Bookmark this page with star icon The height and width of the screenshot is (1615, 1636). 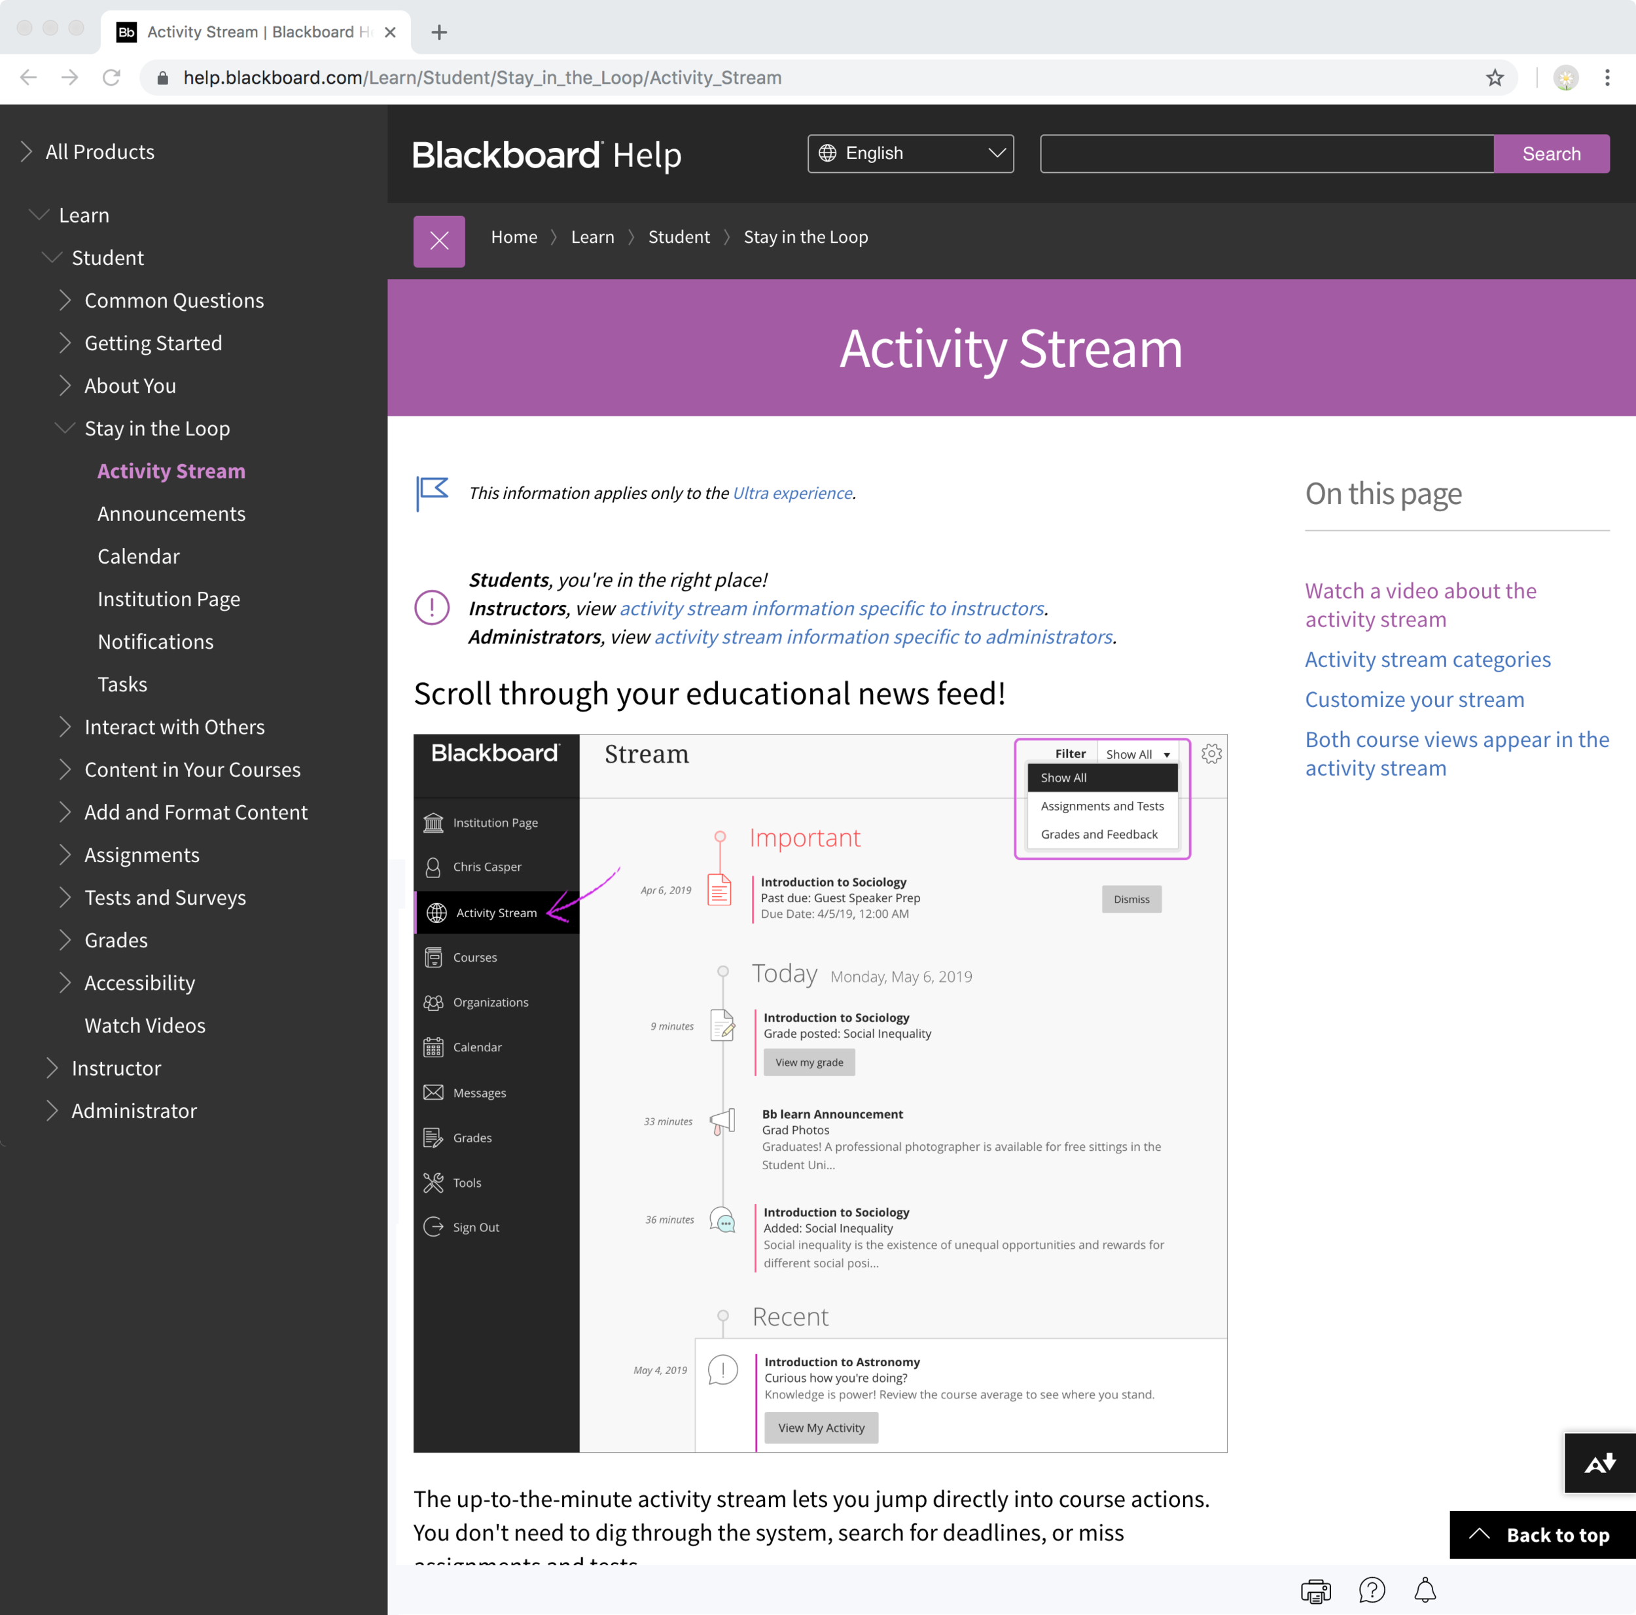1495,78
